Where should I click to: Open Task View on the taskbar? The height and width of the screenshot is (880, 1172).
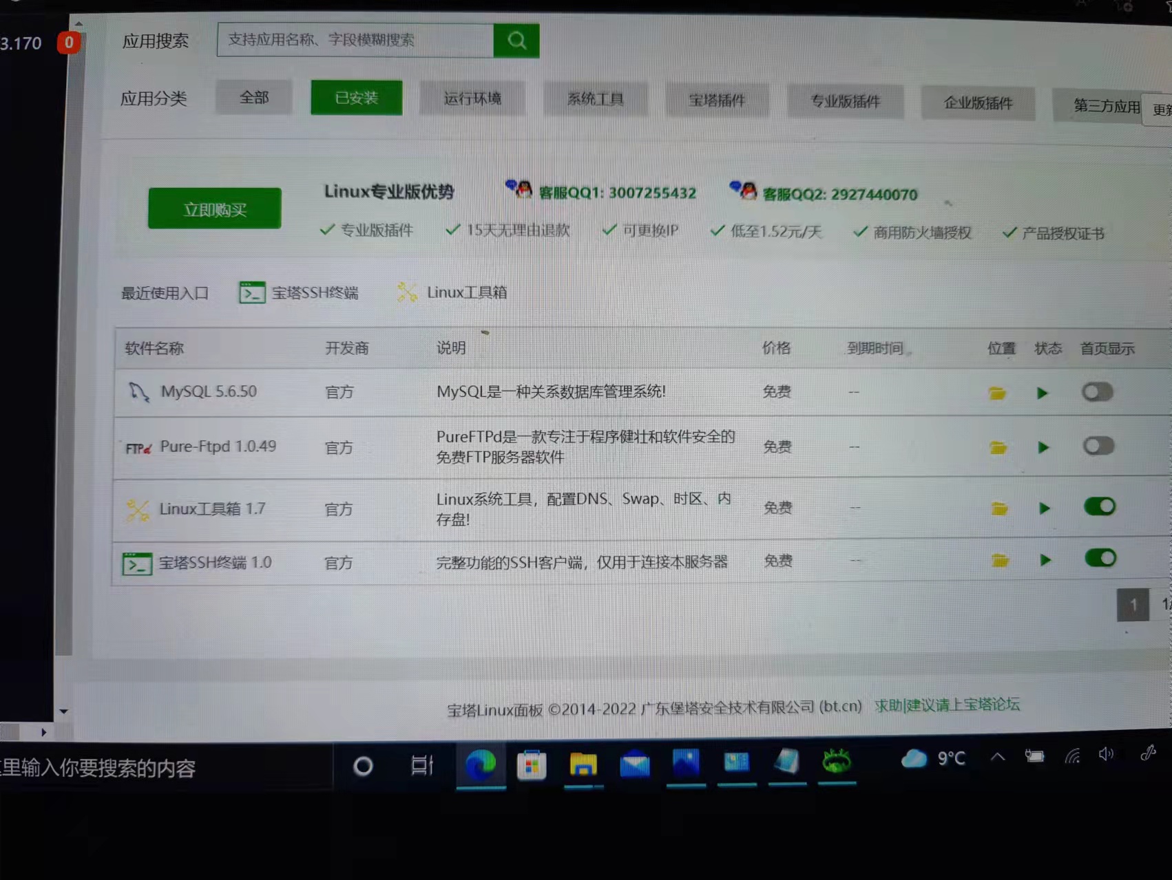click(421, 765)
